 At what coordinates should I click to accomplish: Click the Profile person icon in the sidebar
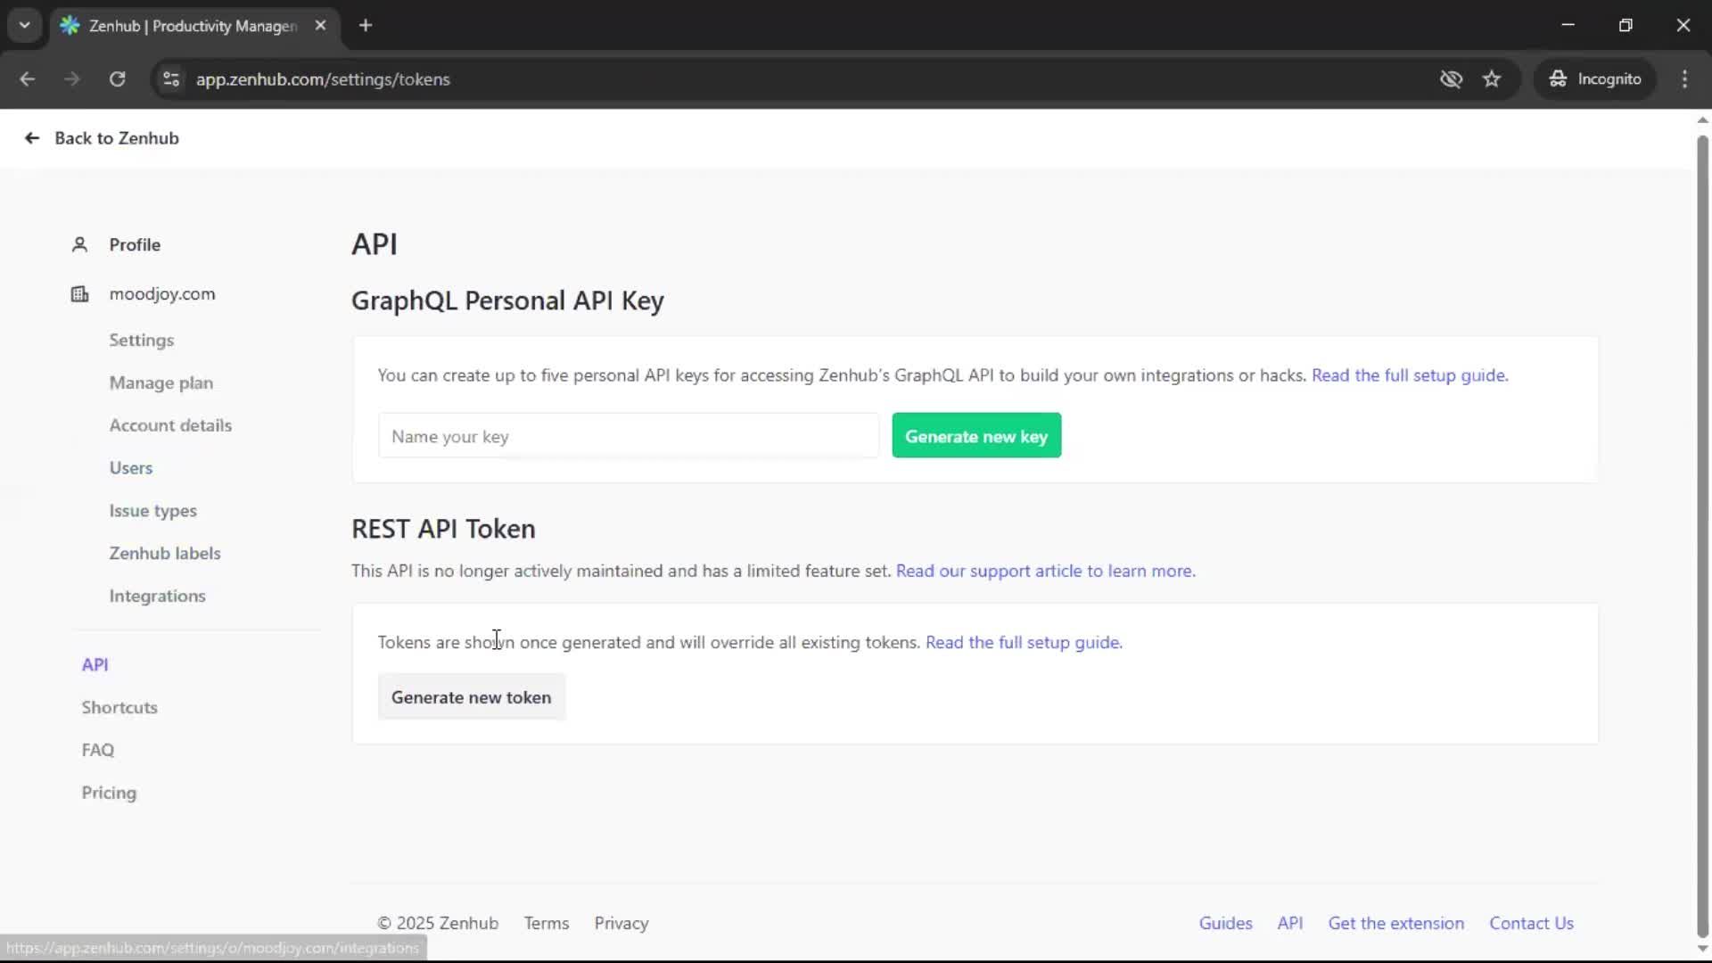point(79,244)
